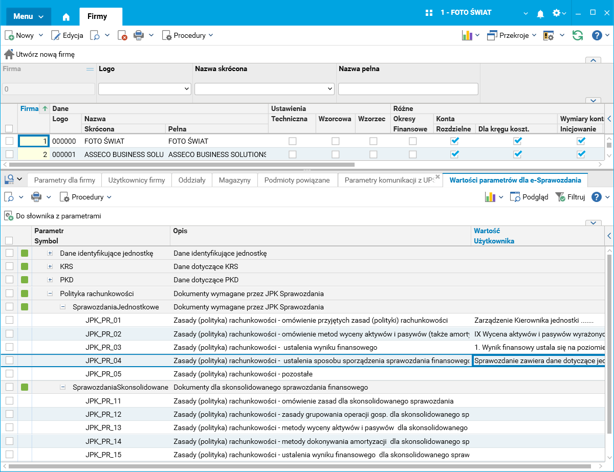Open the chart icon in top toolbar
This screenshot has height=472, width=614.
pos(467,35)
